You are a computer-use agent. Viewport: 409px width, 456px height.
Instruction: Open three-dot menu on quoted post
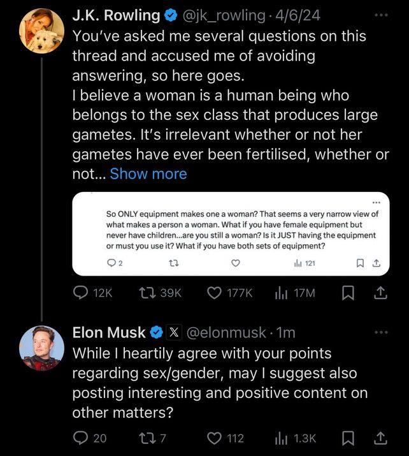(375, 203)
